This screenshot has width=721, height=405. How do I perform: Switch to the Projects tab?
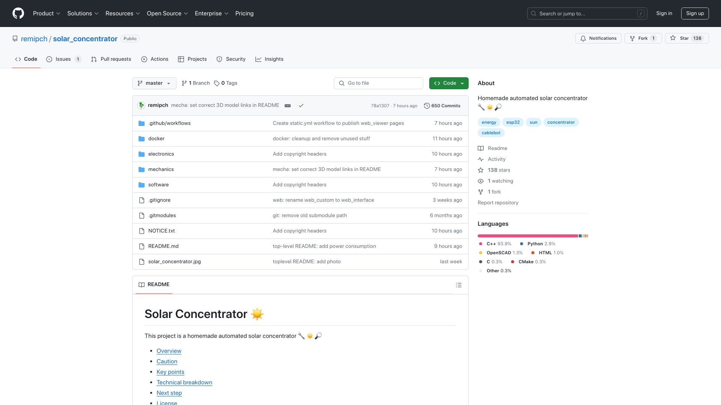coord(192,59)
